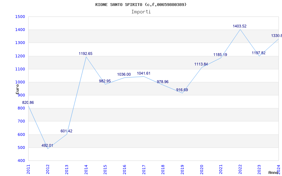Click the 2012 x-axis year label
The height and width of the screenshot is (176, 282).
coord(48,169)
